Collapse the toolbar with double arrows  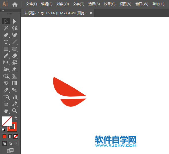click(x=3, y=10)
